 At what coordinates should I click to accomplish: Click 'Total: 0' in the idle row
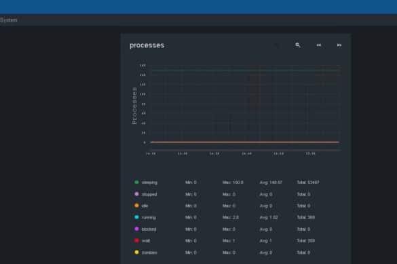tap(303, 206)
